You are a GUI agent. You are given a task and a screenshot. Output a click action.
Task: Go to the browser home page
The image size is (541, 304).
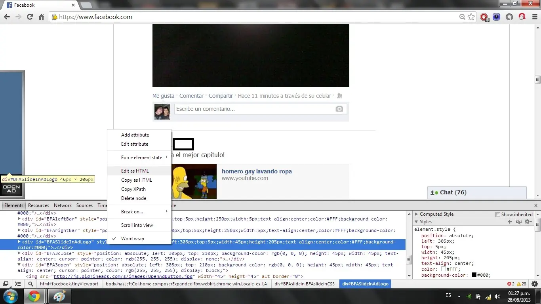tap(41, 17)
